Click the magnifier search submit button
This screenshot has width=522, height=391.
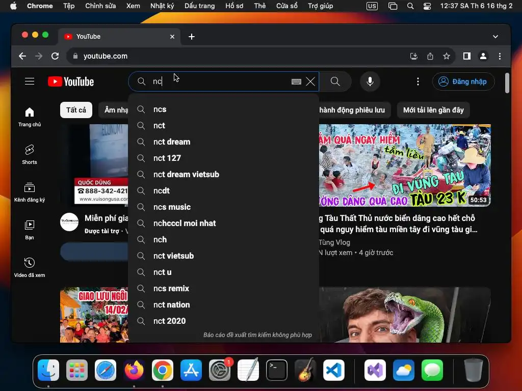335,81
